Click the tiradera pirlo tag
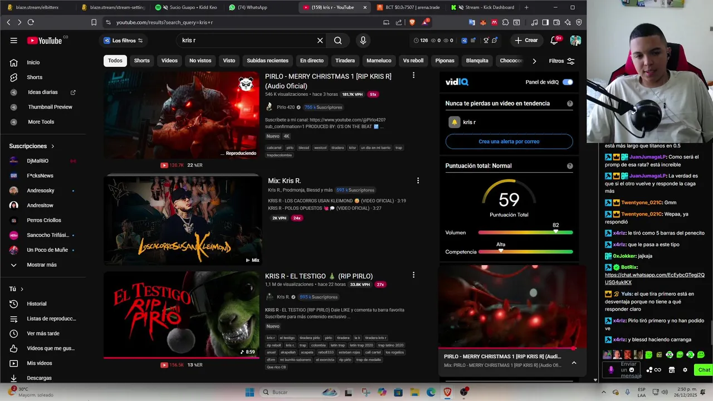The height and width of the screenshot is (401, 713). pos(310,338)
